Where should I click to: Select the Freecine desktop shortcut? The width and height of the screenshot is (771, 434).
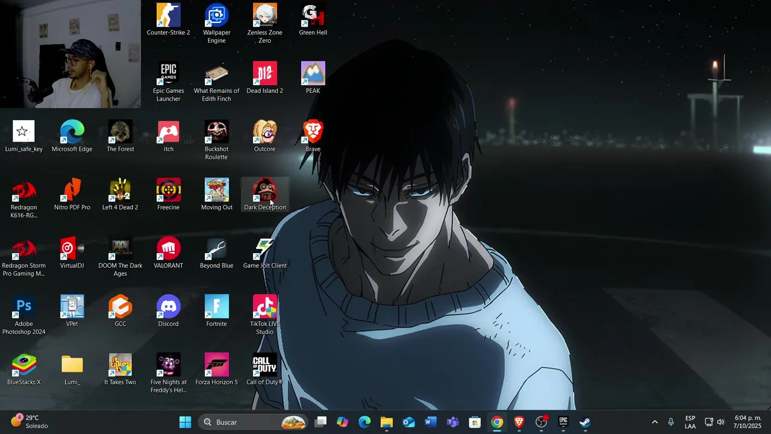point(168,194)
